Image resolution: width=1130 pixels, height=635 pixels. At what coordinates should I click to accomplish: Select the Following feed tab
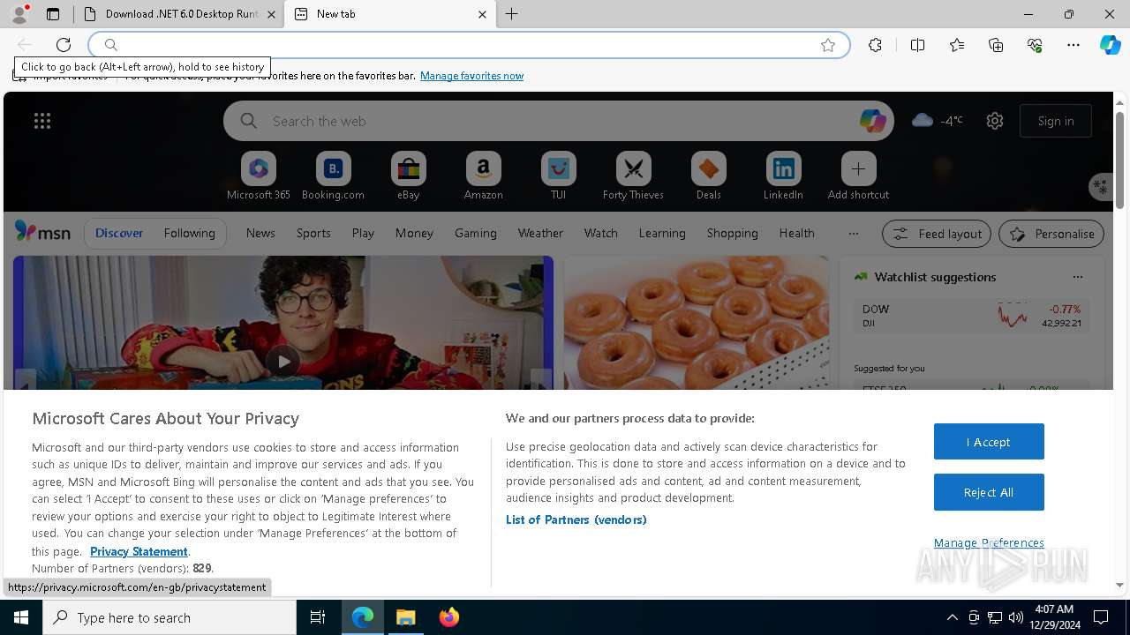189,233
